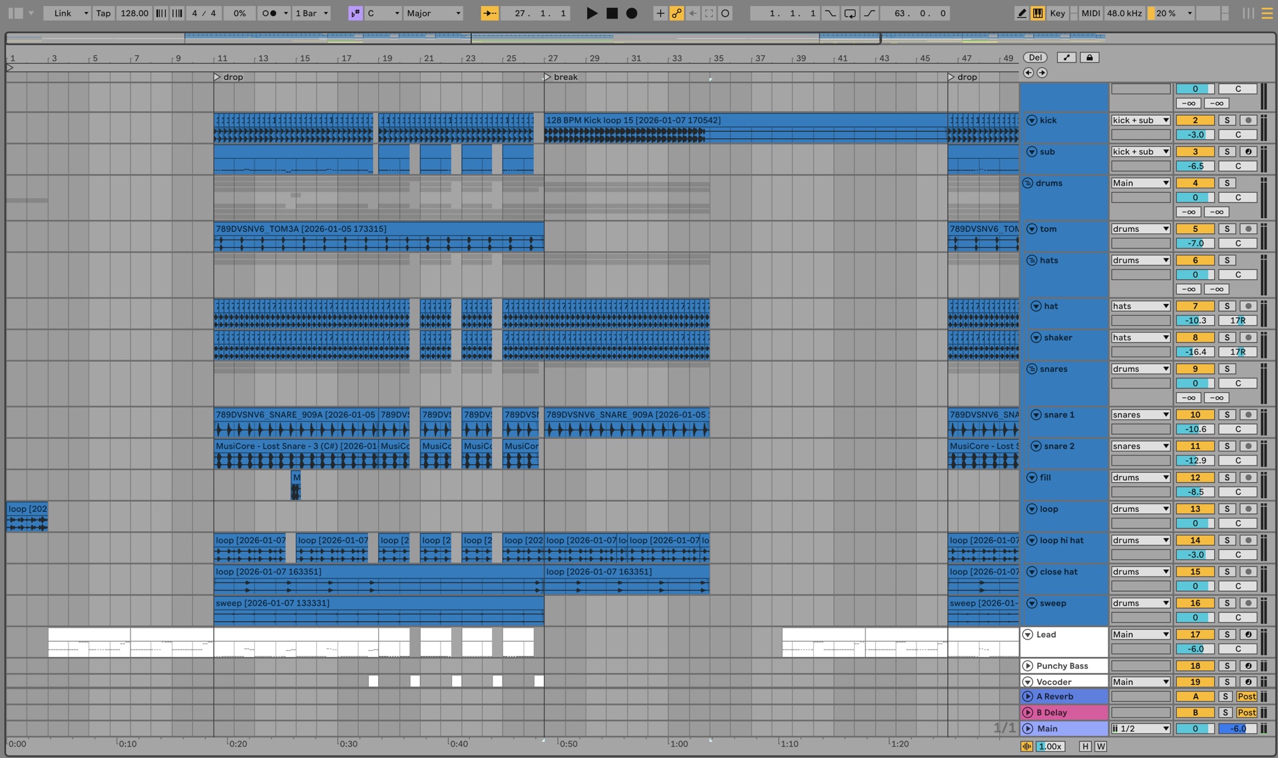Click the Re-enable Automation arrow icon
Screen dimensions: 1278x758
(x=692, y=13)
